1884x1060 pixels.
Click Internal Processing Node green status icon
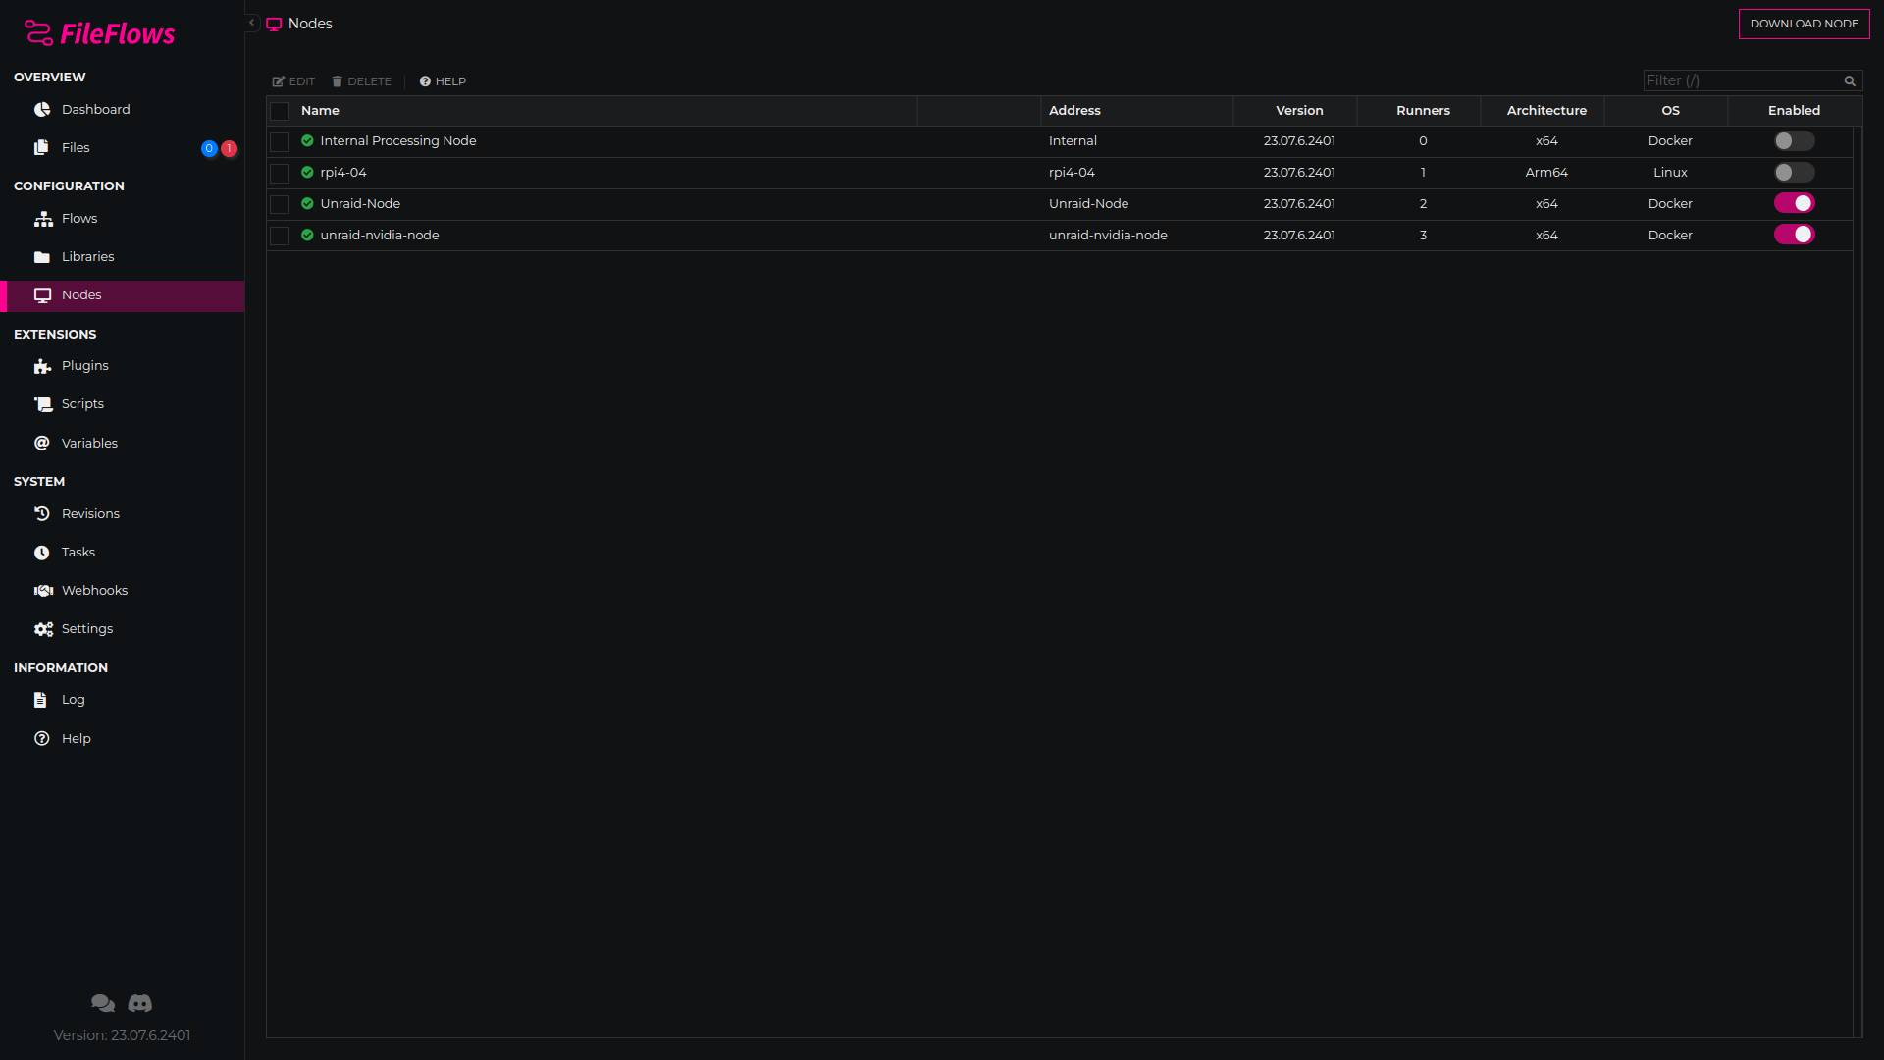coord(307,141)
